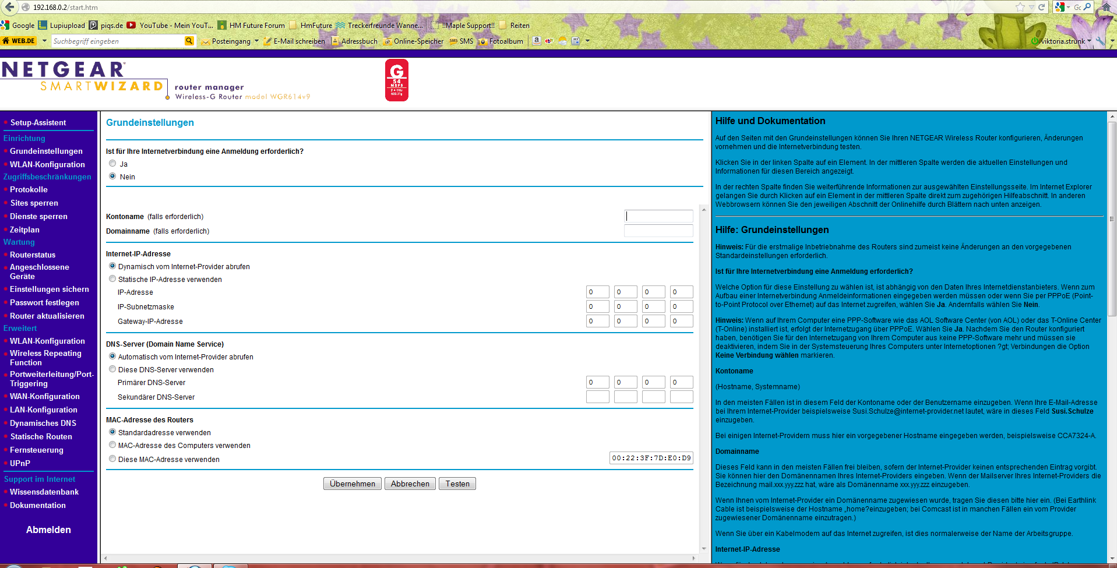
Task: Select automatic DNS from Internet-Provider
Action: (x=112, y=356)
